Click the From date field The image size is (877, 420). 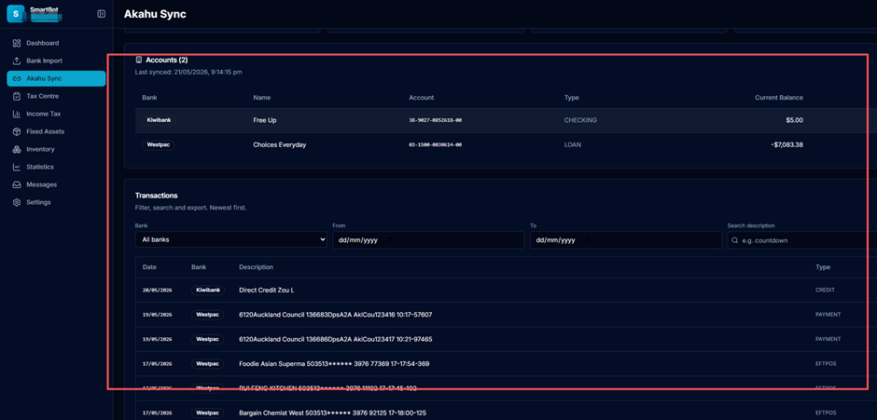coord(428,240)
